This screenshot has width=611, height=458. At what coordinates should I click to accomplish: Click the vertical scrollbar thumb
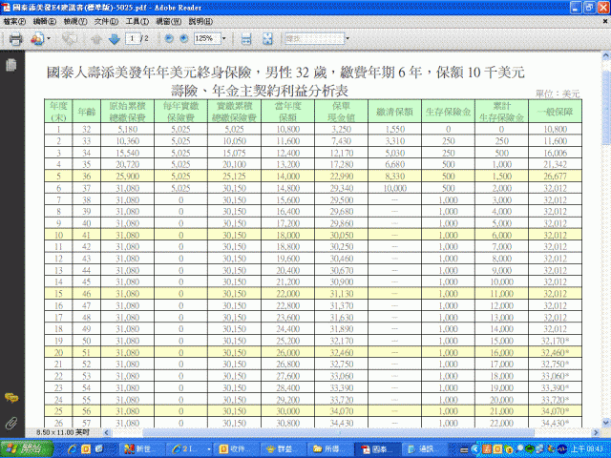pyautogui.click(x=605, y=107)
